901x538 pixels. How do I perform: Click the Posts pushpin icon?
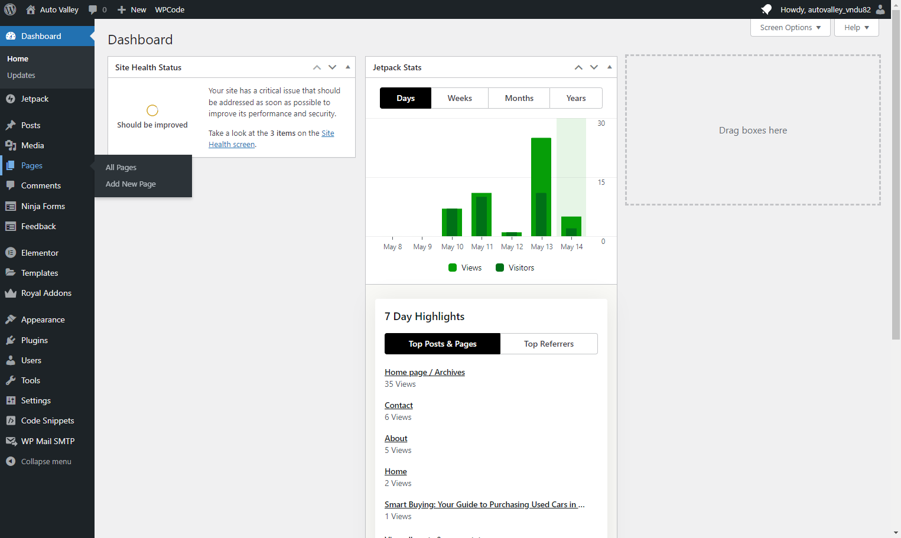coord(11,125)
